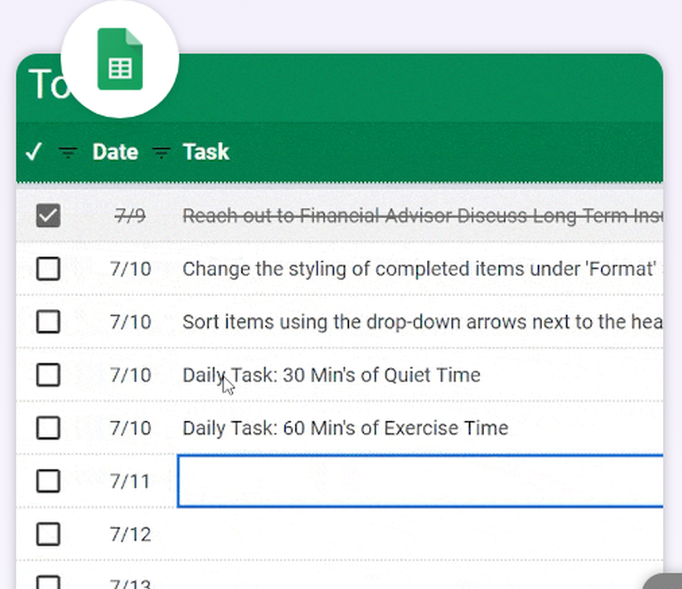Select the '30 Min's of Quiet Time' cell
The width and height of the screenshot is (682, 589).
point(331,375)
